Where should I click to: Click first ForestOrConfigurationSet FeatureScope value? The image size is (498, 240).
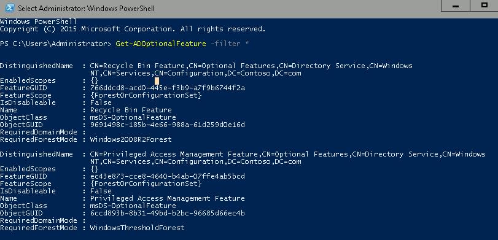pos(146,95)
